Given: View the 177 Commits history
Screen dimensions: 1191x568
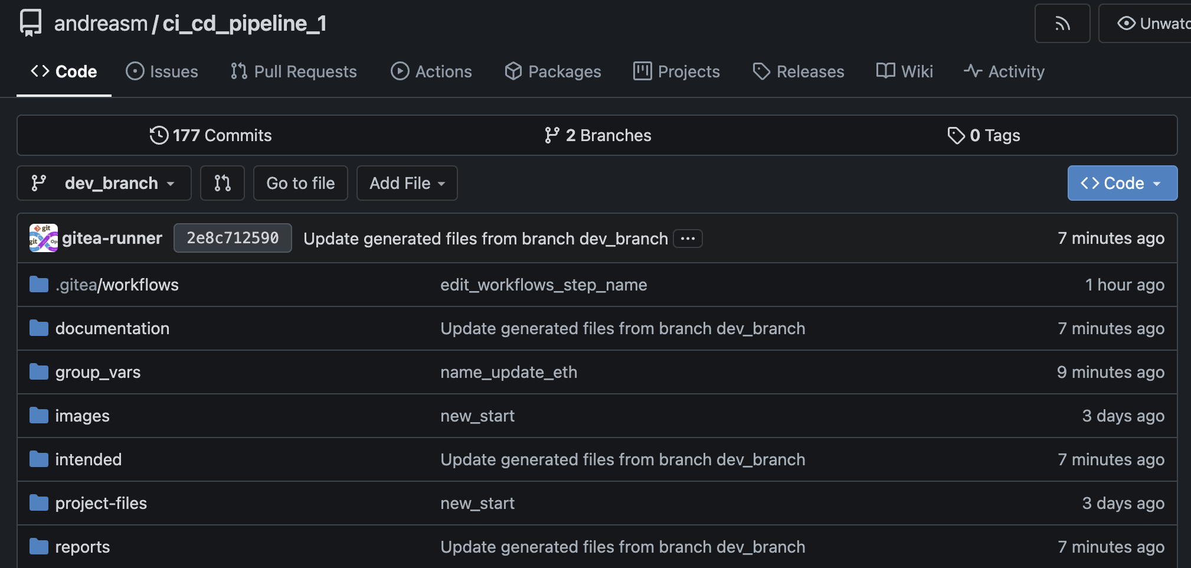Looking at the screenshot, I should [211, 135].
